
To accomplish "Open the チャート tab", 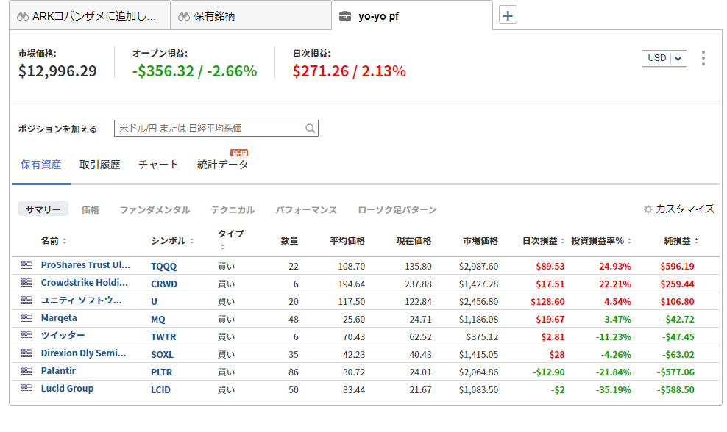I will point(158,165).
